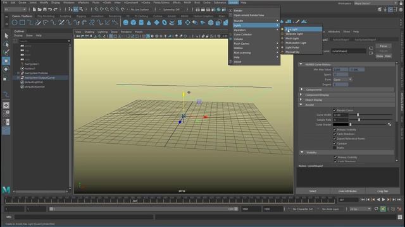Viewport: 405px width, 227px height.
Task: Select the NURBS square shelf icon
Action: pos(22,23)
